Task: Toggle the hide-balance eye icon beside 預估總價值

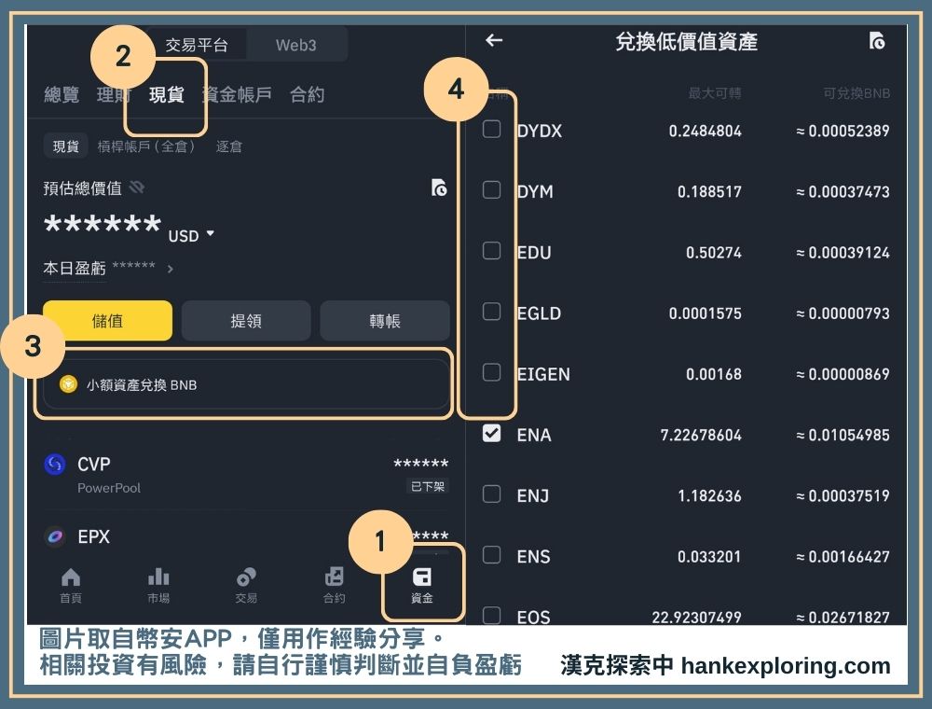Action: (137, 188)
